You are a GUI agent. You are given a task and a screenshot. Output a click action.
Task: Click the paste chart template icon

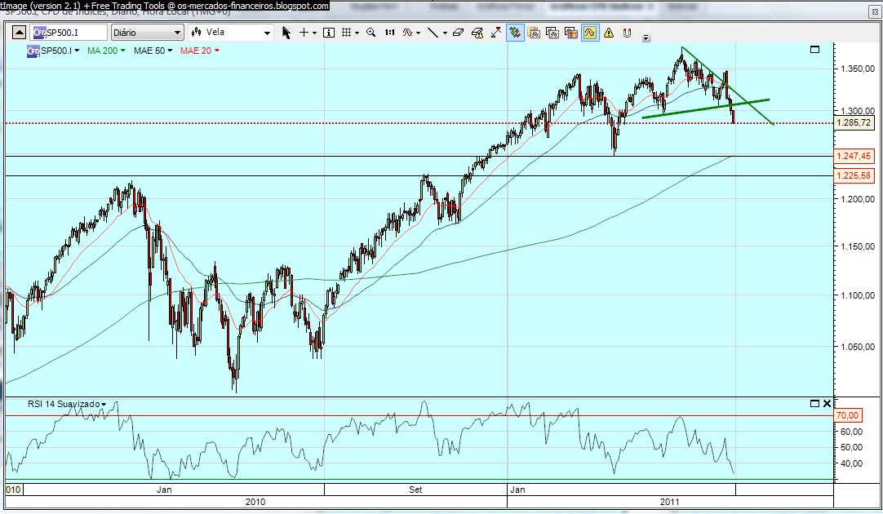pyautogui.click(x=533, y=33)
